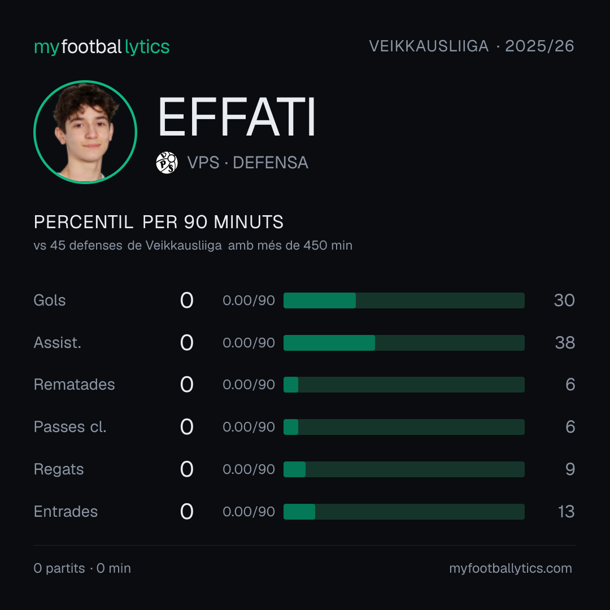The width and height of the screenshot is (610, 610).
Task: Click the Regats 0.00/90 rate value
Action: pyautogui.click(x=249, y=469)
